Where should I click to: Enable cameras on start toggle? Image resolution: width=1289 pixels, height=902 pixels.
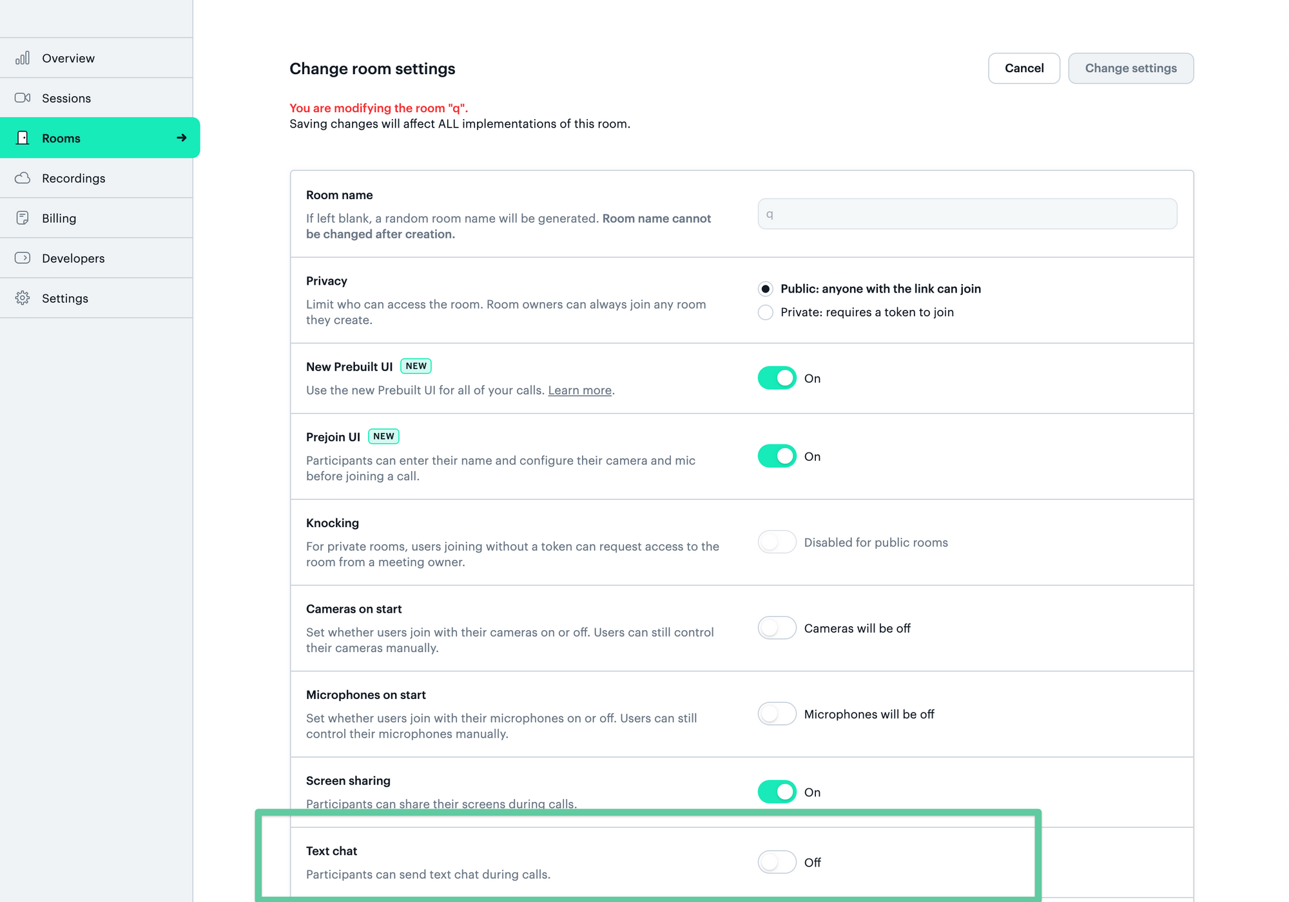(777, 628)
